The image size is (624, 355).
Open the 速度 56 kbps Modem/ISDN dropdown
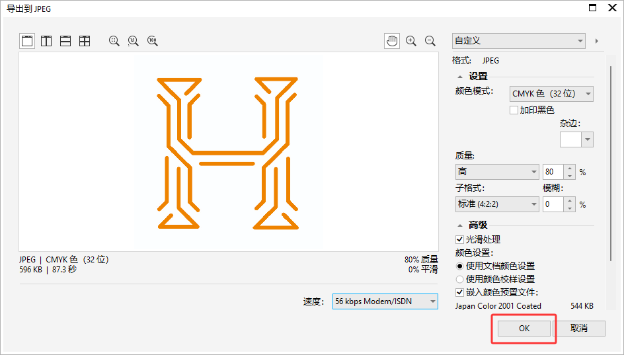[x=385, y=301]
